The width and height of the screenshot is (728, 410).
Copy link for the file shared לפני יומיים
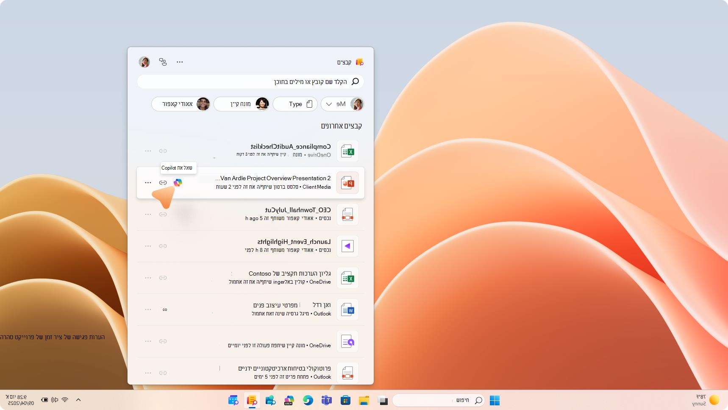click(x=163, y=341)
